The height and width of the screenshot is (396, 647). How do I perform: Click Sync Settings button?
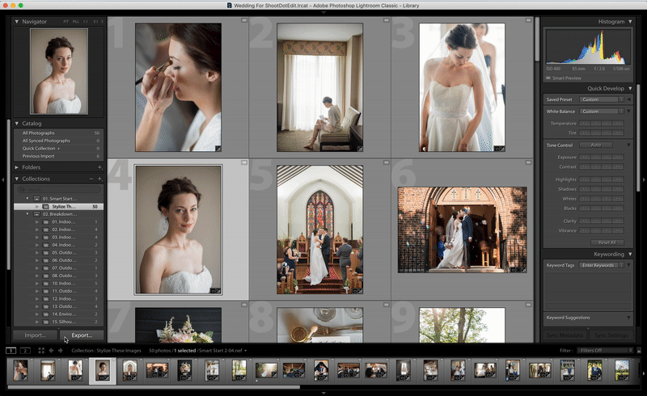[611, 335]
